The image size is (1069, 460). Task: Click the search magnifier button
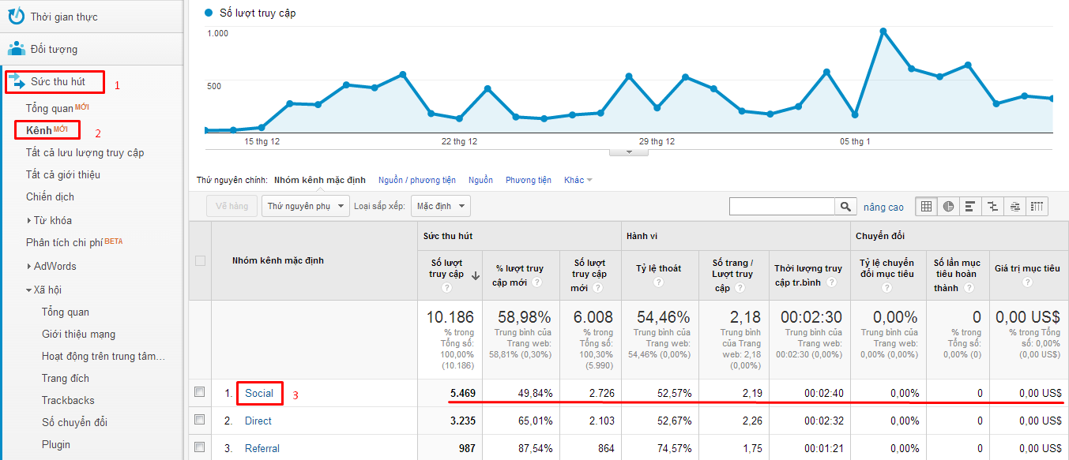(846, 207)
